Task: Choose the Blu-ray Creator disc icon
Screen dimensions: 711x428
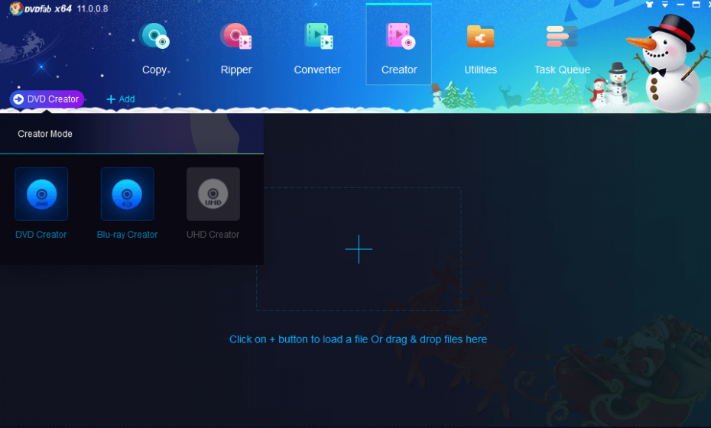Action: click(127, 194)
